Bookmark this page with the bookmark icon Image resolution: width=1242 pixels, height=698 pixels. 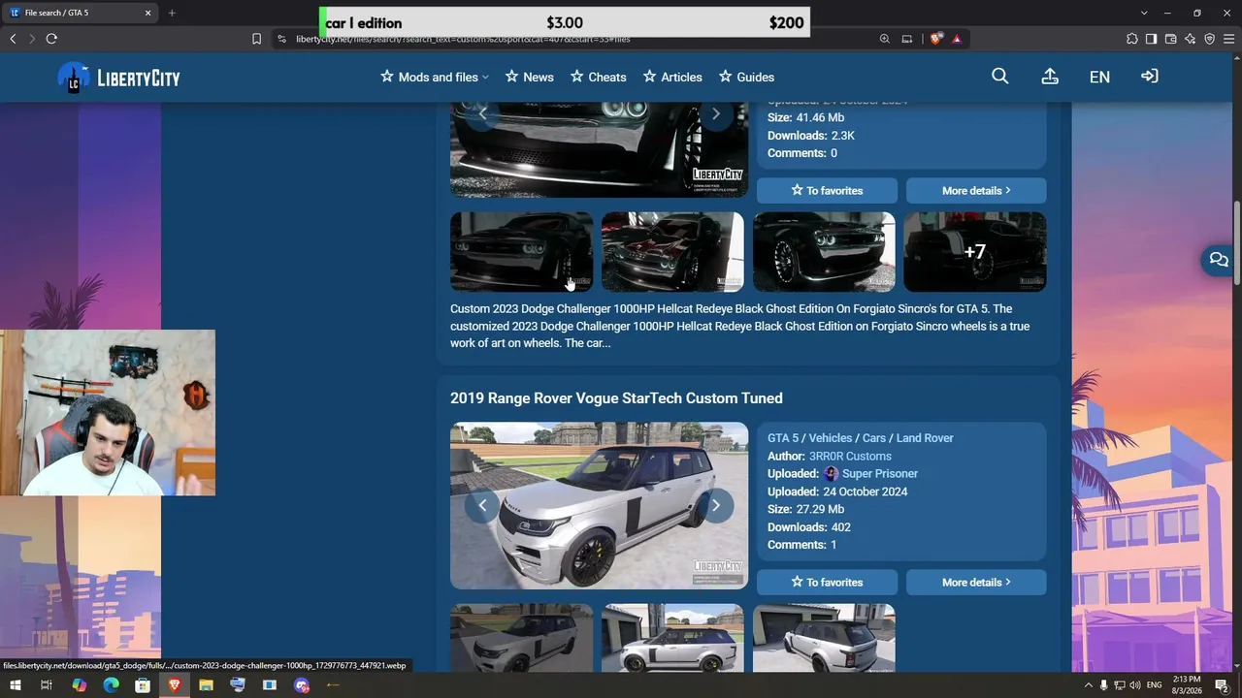pyautogui.click(x=256, y=39)
